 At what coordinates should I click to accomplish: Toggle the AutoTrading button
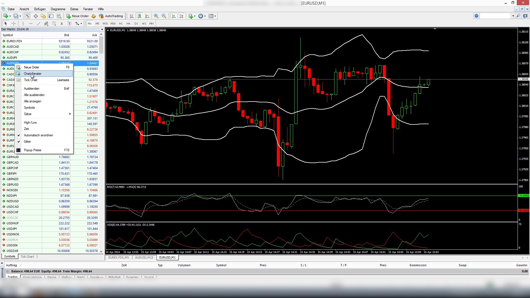(111, 16)
